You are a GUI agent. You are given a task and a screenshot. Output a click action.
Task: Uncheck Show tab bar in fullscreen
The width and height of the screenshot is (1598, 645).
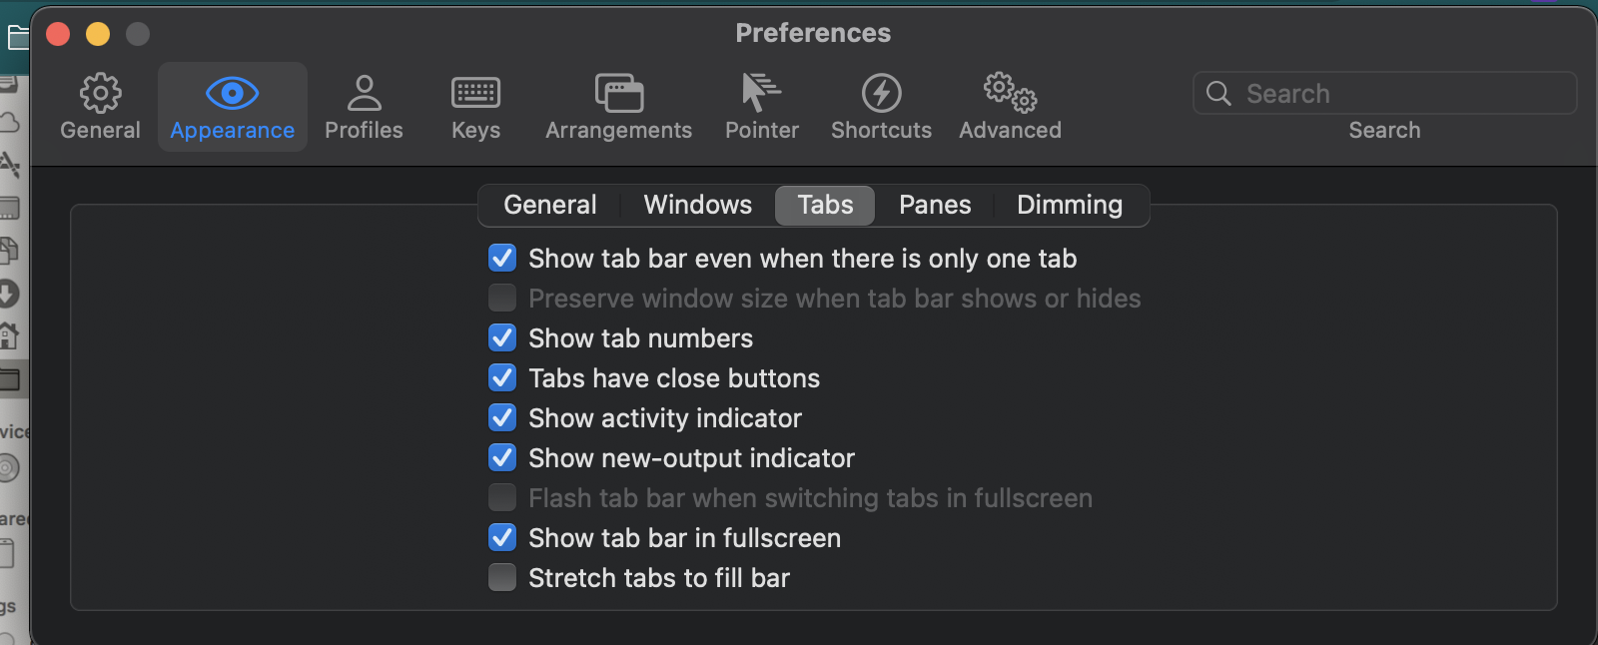[502, 537]
